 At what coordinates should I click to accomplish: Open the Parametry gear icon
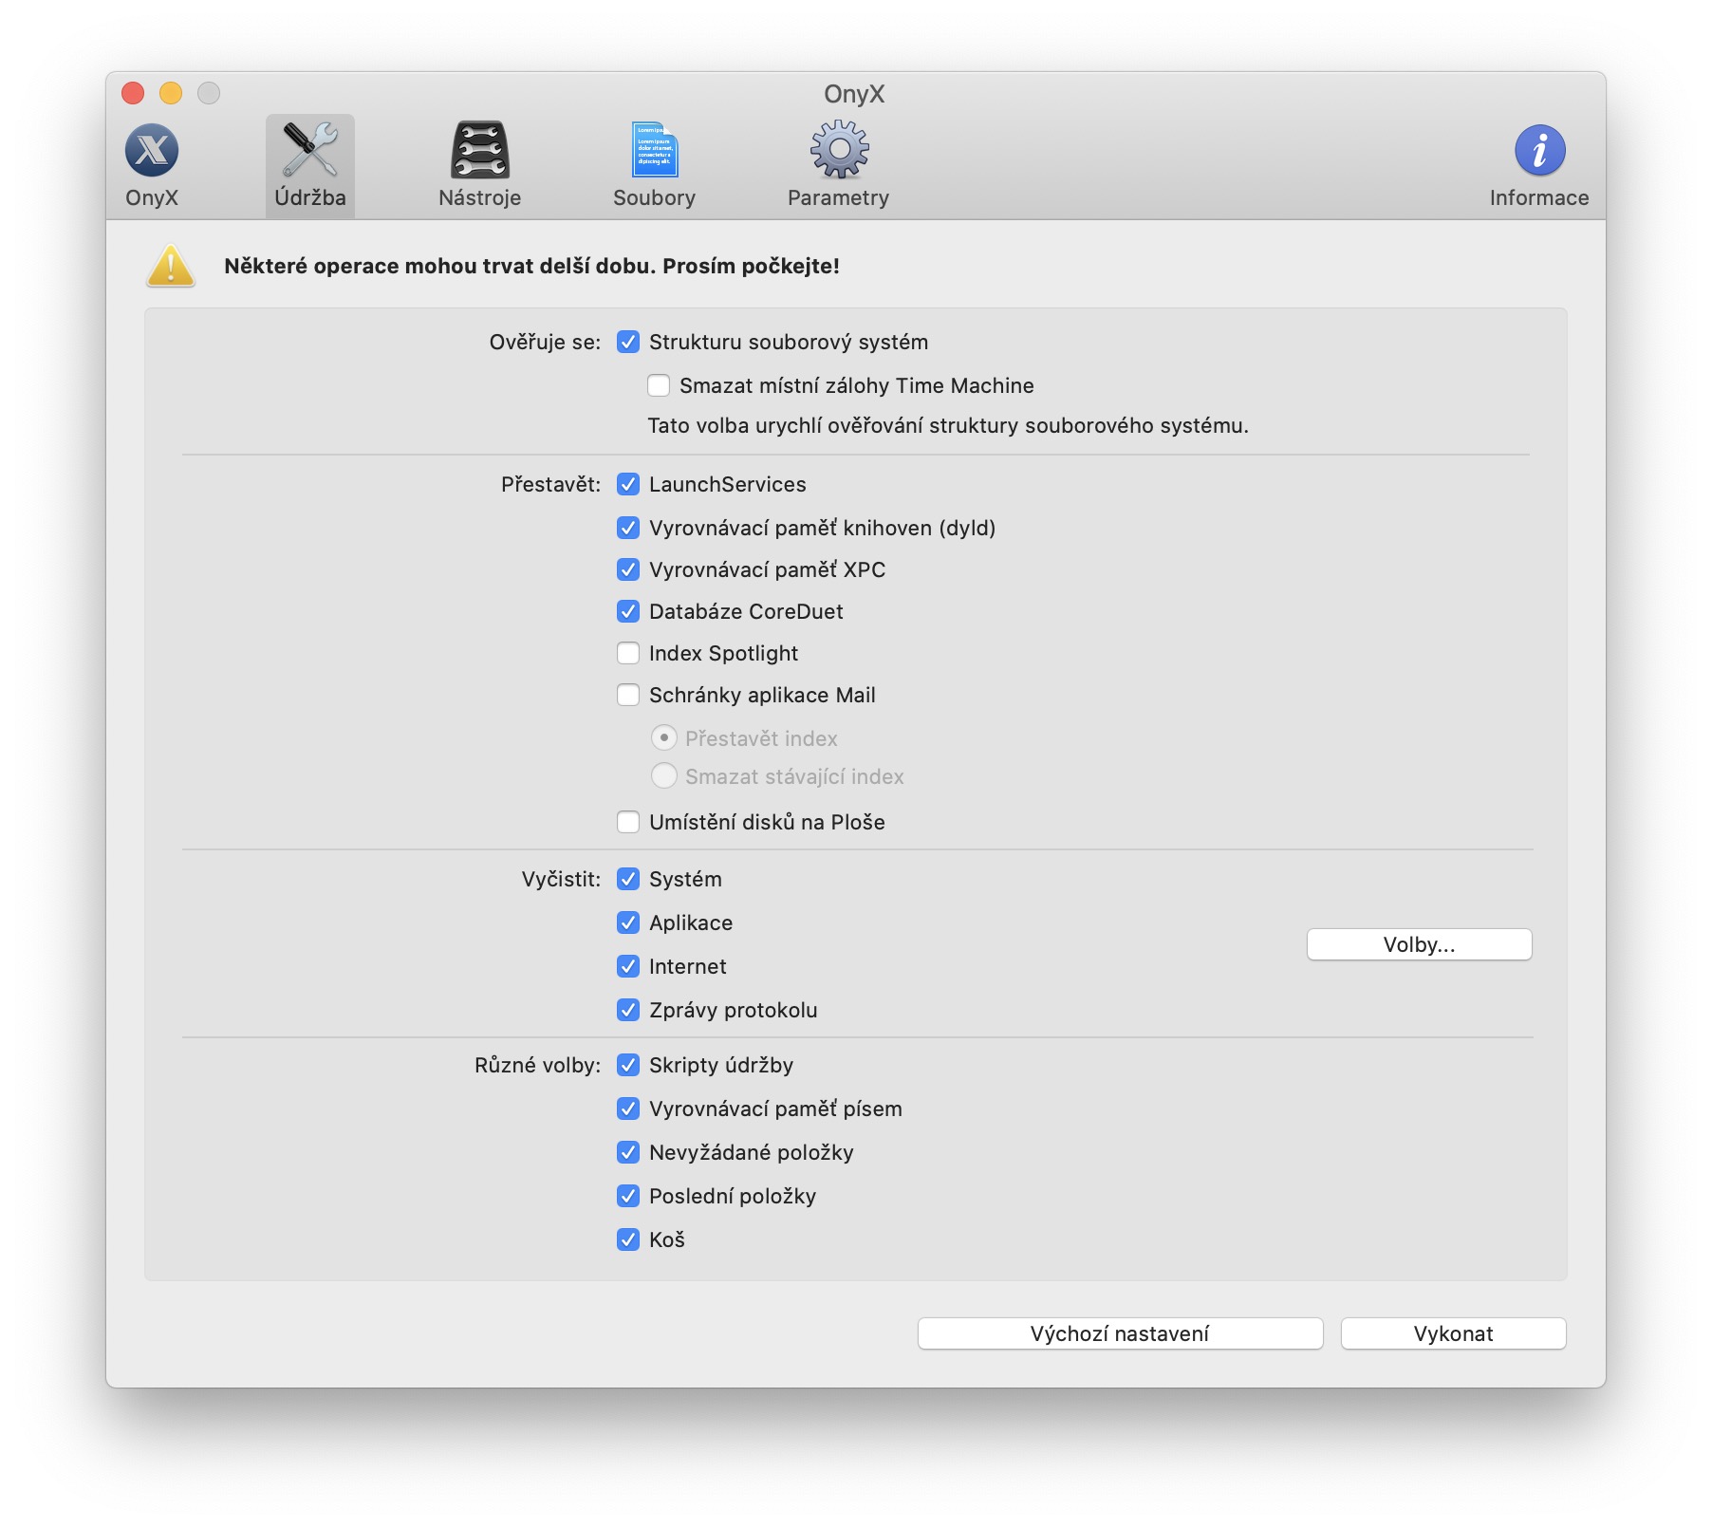coord(839,150)
